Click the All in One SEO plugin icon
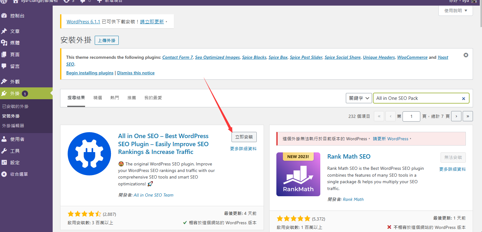 point(89,154)
